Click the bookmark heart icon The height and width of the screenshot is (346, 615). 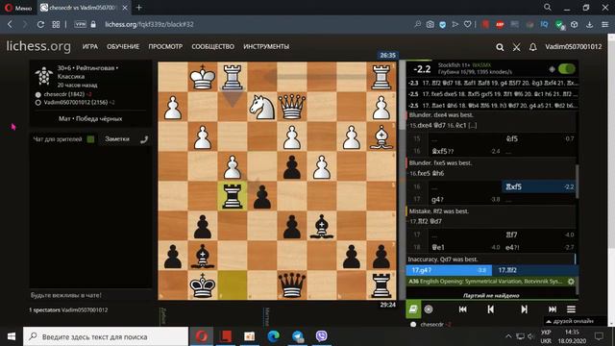(467, 24)
